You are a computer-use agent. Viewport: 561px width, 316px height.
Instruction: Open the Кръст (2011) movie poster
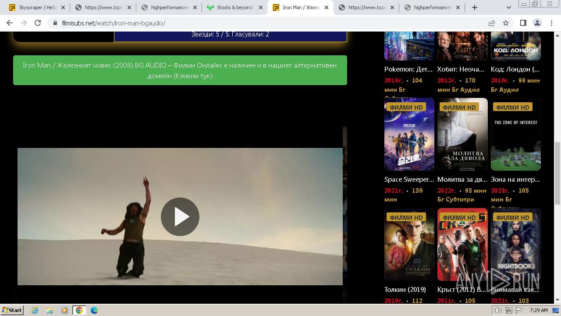(x=462, y=244)
